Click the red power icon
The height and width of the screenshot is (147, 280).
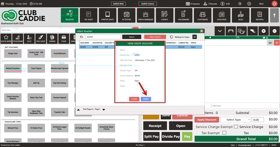pyautogui.click(x=274, y=4)
